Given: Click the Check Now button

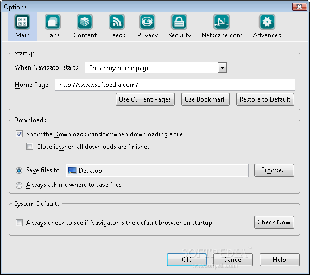Looking at the screenshot, I should (274, 222).
